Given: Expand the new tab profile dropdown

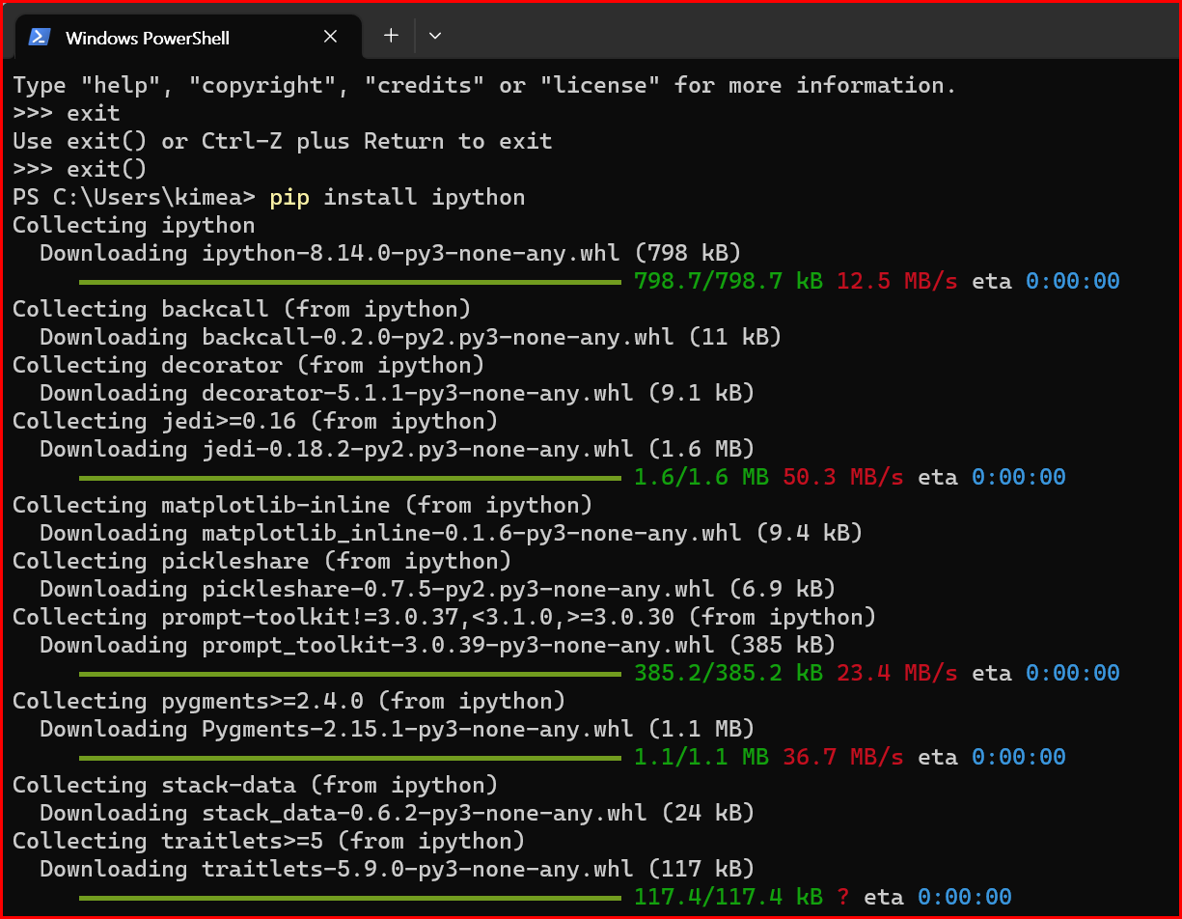Looking at the screenshot, I should click(x=435, y=36).
